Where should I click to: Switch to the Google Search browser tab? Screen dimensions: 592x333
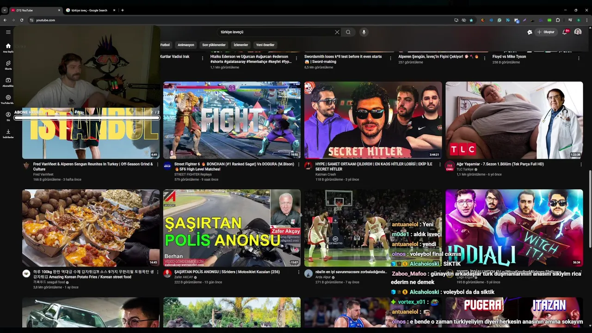pyautogui.click(x=91, y=10)
